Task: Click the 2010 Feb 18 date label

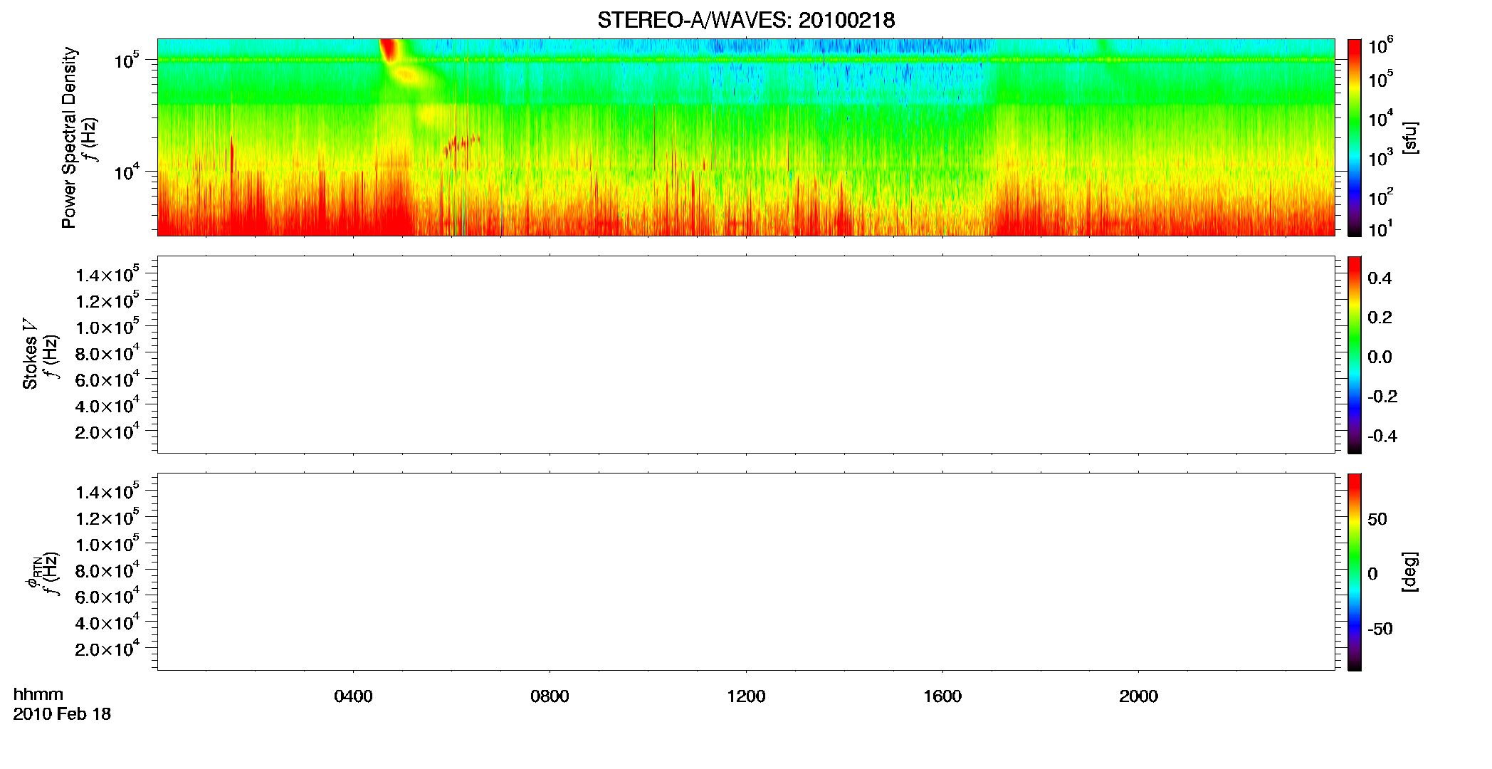Action: tap(62, 713)
